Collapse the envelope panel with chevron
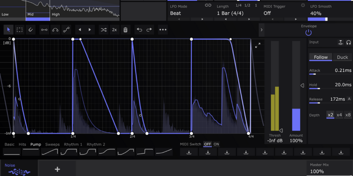353x176 pixels. click(261, 30)
